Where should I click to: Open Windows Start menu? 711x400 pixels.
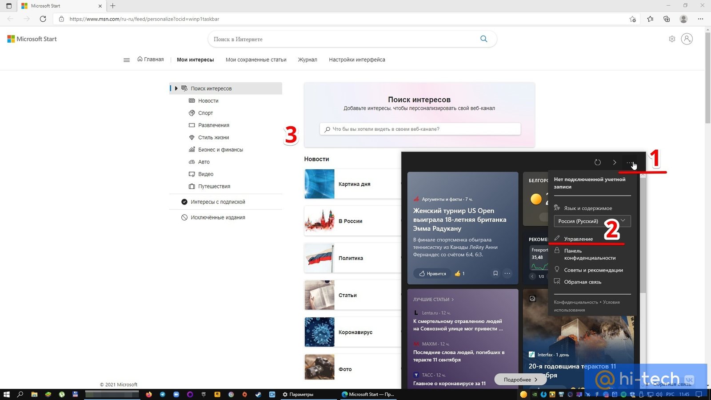tap(7, 394)
